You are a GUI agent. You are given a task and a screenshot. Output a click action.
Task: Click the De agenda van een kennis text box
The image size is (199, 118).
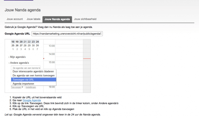click(x=25, y=68)
